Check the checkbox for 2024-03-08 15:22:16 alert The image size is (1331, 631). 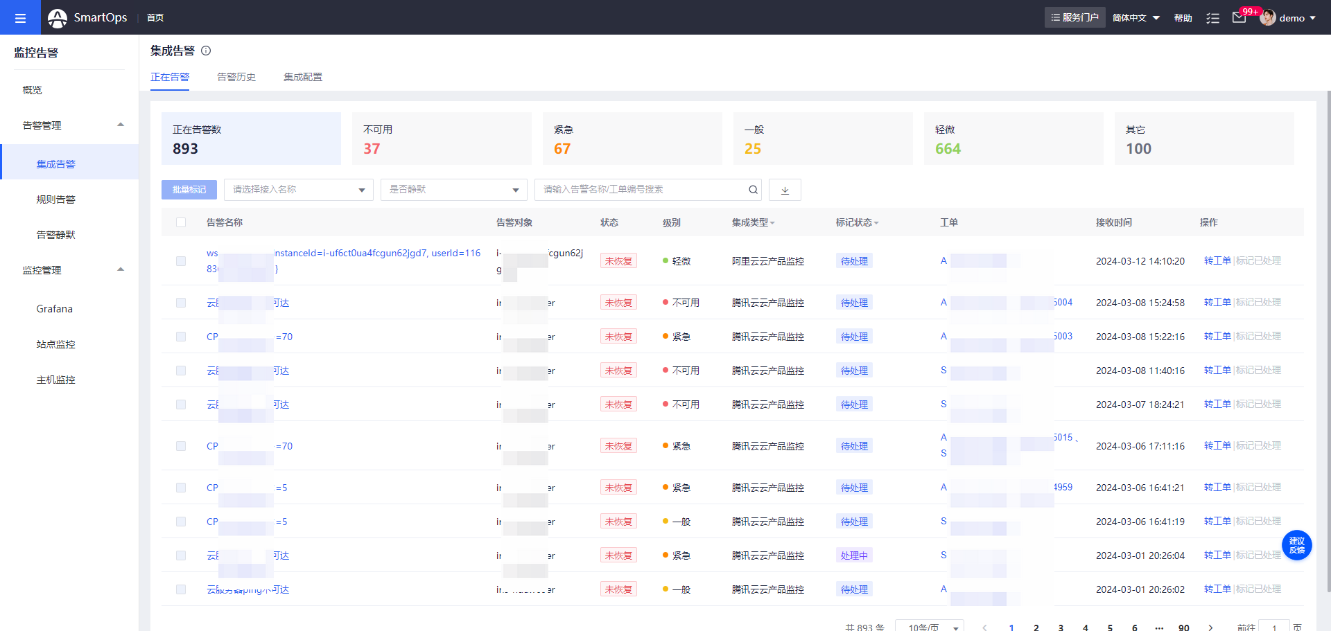click(181, 337)
